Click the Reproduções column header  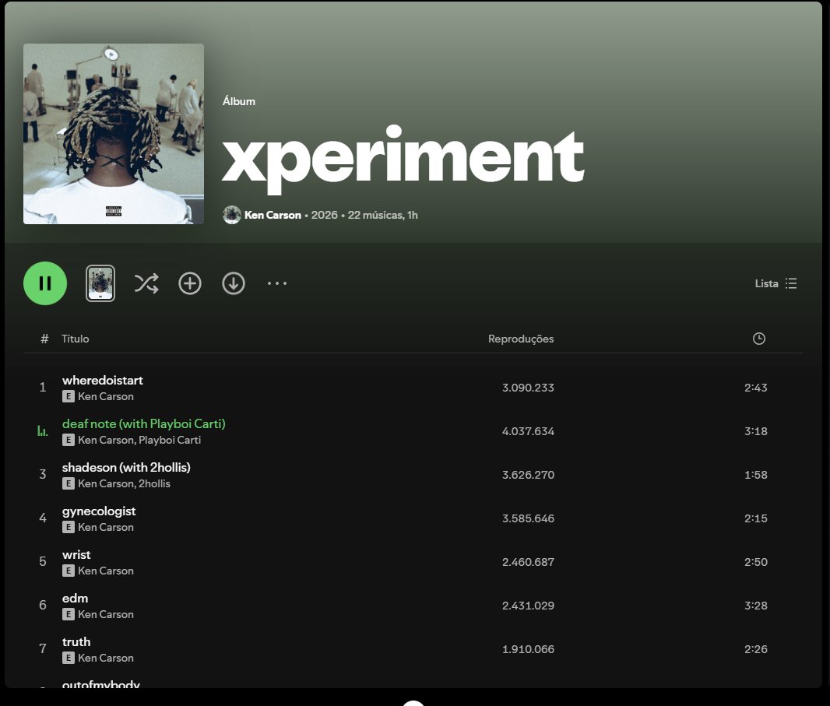(x=521, y=339)
